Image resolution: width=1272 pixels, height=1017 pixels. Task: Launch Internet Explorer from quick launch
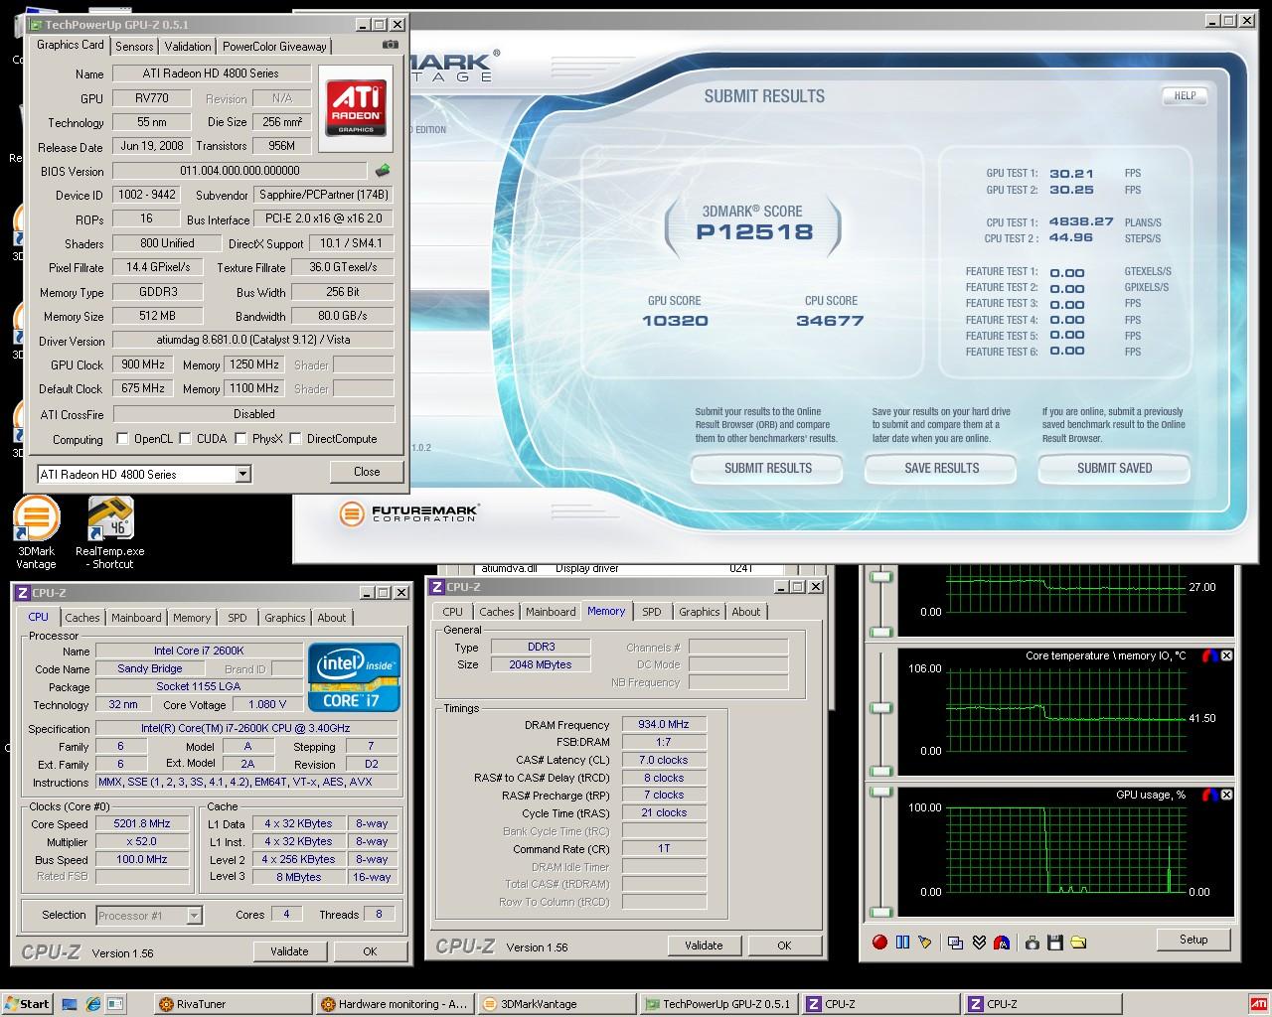(x=92, y=1003)
